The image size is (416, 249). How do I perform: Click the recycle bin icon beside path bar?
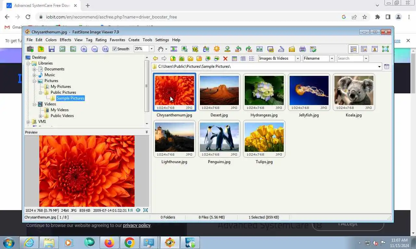(x=387, y=66)
